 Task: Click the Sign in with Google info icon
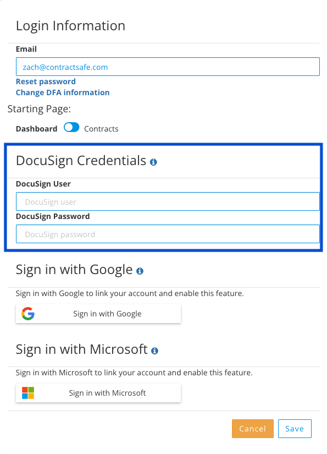tap(140, 270)
